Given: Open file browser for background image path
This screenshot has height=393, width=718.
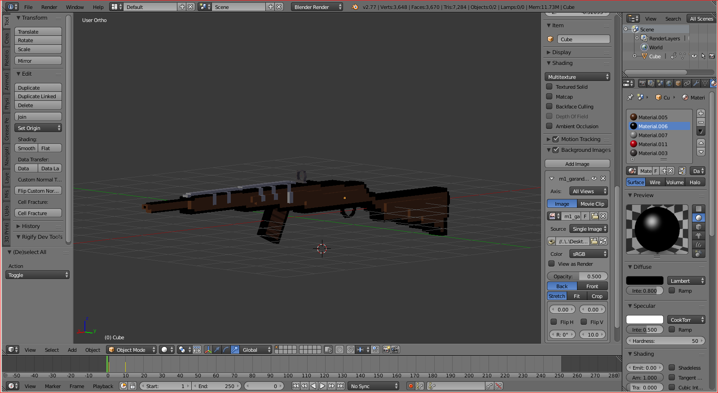Looking at the screenshot, I should click(595, 241).
